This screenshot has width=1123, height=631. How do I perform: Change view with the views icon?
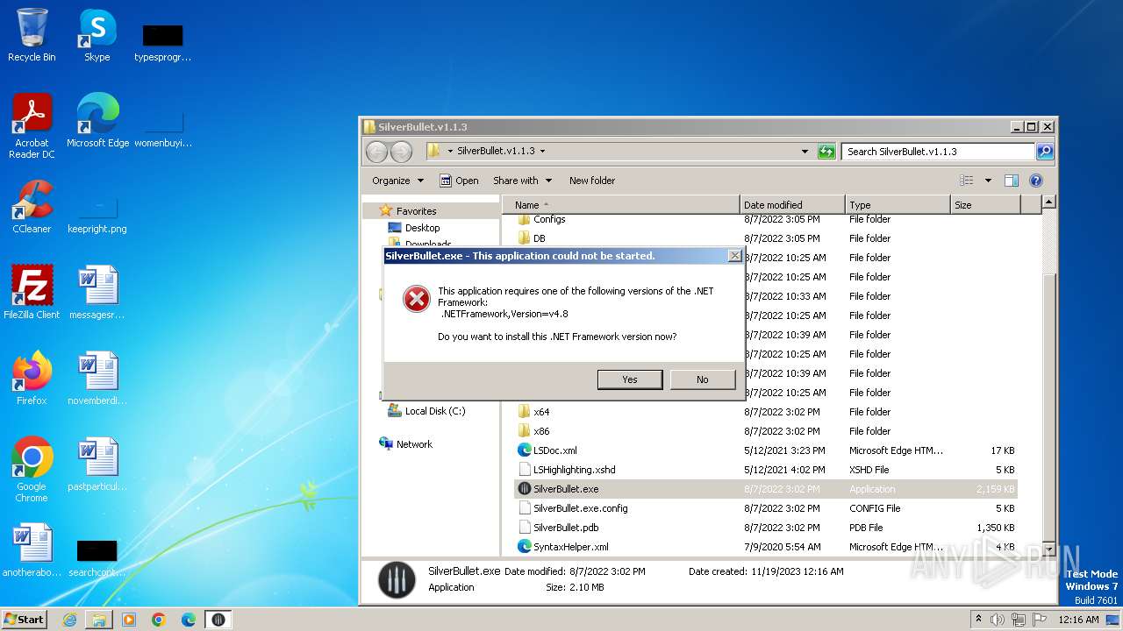pyautogui.click(x=966, y=181)
